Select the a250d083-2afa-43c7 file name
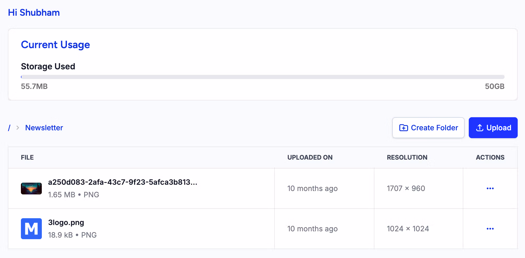The height and width of the screenshot is (258, 525). click(x=123, y=182)
